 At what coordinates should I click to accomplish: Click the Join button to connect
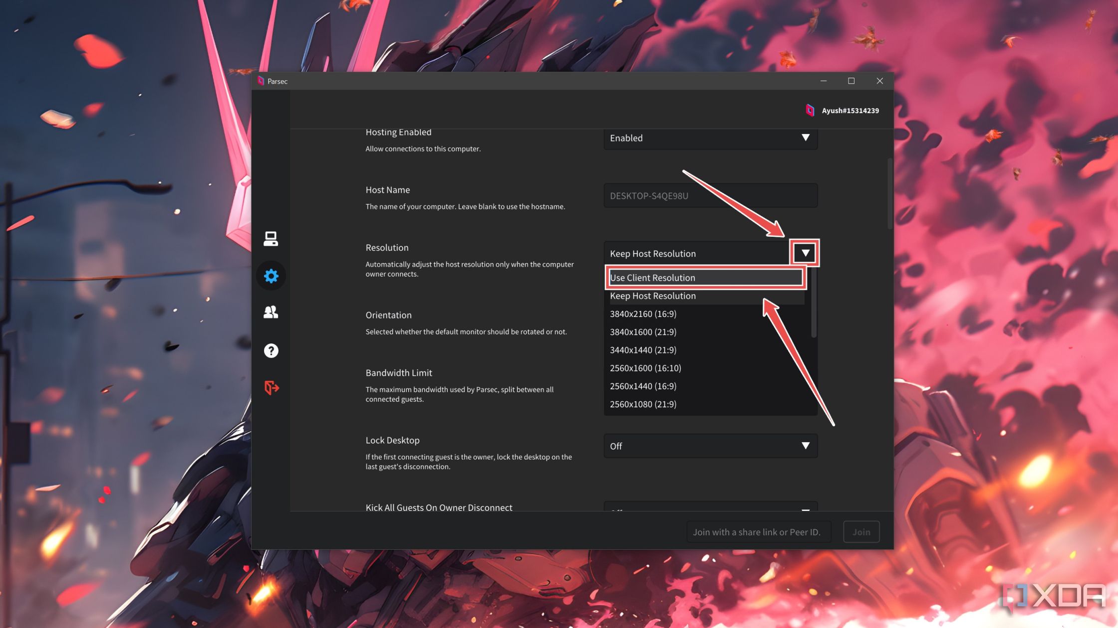861,531
